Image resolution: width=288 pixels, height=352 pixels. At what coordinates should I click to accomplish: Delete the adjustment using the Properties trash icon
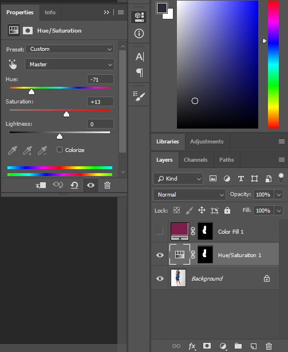point(107,185)
